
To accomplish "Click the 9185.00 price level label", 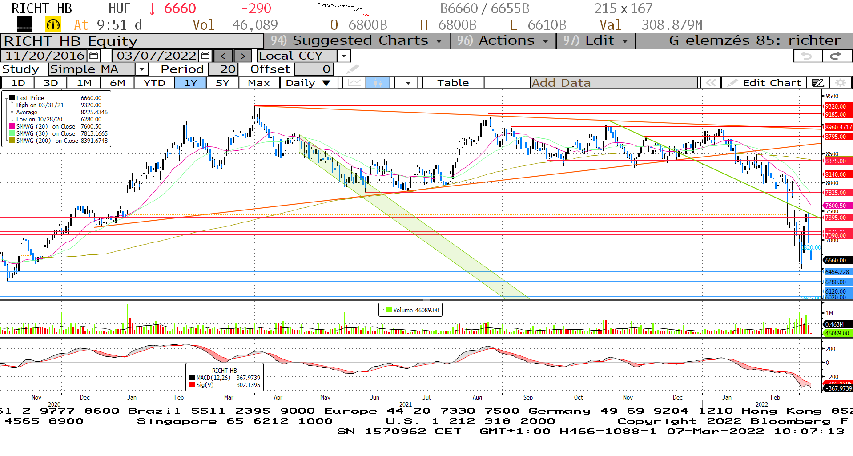I will [838, 114].
